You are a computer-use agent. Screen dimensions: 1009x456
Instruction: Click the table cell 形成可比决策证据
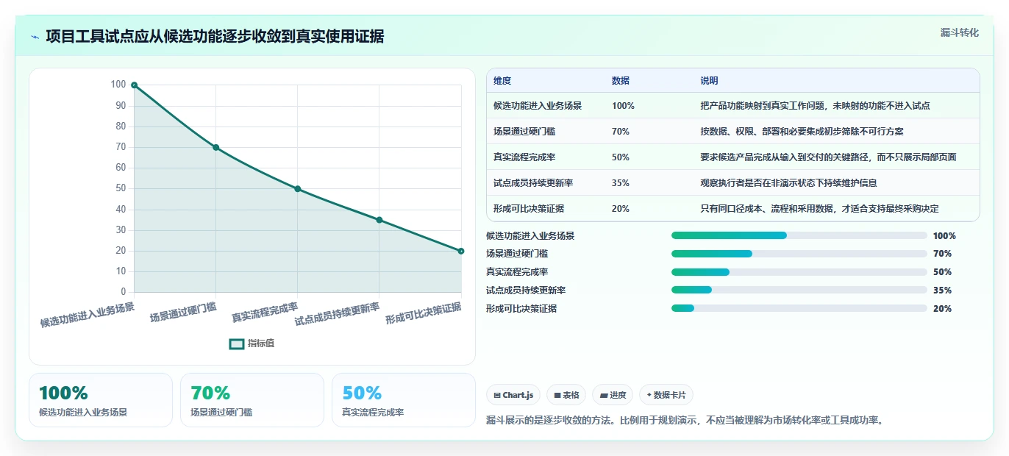tap(529, 209)
